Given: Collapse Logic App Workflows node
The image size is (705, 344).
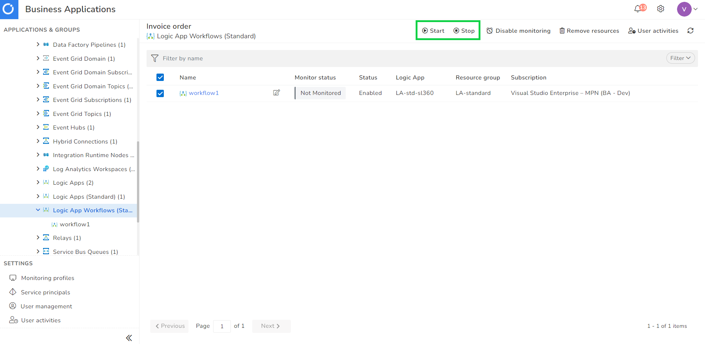Looking at the screenshot, I should (38, 210).
